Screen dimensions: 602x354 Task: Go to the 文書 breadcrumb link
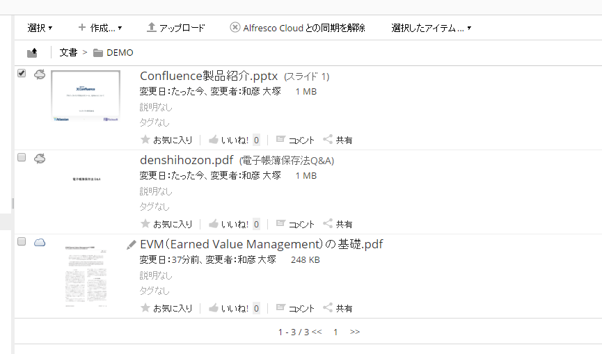68,53
